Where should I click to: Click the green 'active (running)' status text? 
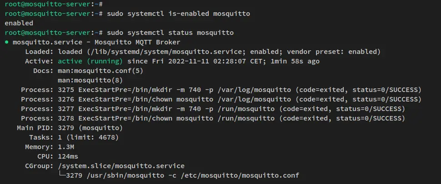click(x=90, y=61)
